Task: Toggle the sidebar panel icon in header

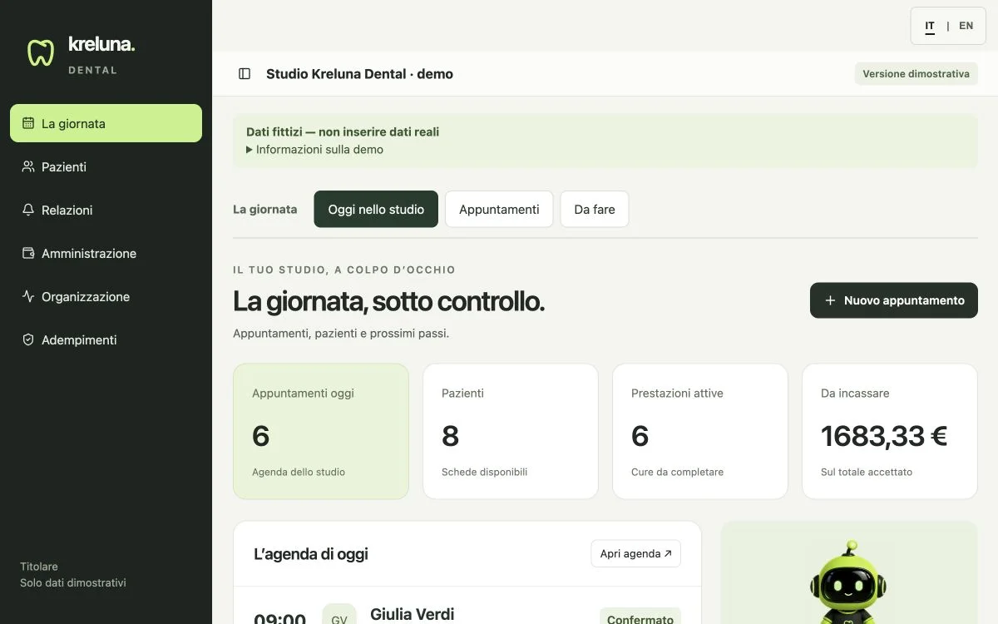Action: (x=245, y=74)
